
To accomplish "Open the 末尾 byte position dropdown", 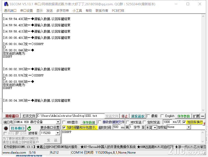I will tap(155, 128).
